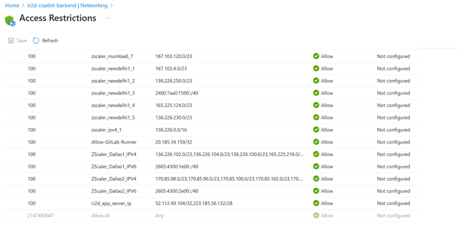The image size is (459, 230).
Task: Select the ZScaler_Dallas1_IPV4 rule name
Action: point(114,154)
